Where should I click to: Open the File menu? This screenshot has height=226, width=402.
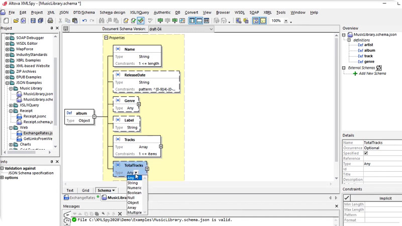tap(12, 12)
